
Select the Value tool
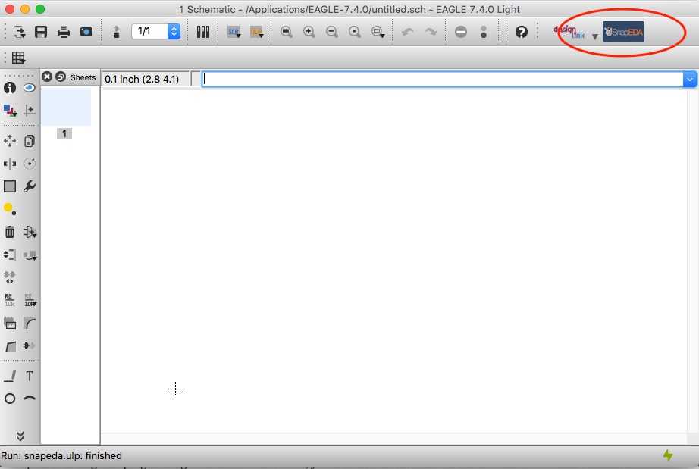pyautogui.click(x=30, y=300)
